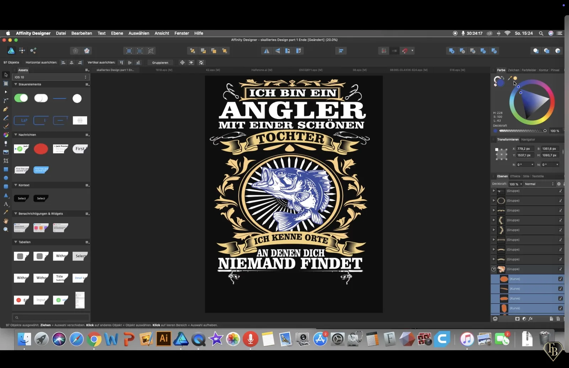Image resolution: width=569 pixels, height=368 pixels.
Task: Click the Move to Back arrange icon
Action: pyautogui.click(x=192, y=51)
